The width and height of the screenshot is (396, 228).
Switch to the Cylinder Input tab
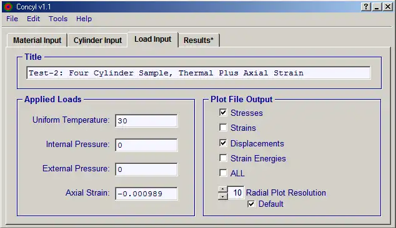click(x=97, y=40)
